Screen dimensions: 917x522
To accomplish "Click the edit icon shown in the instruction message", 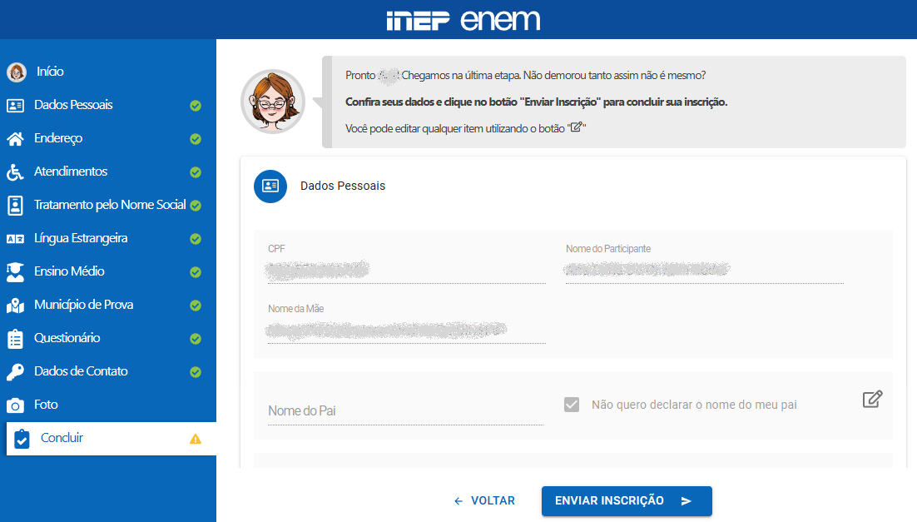I will pos(576,127).
